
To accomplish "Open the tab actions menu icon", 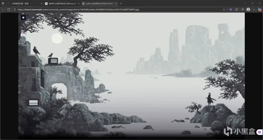I will (3, 3).
